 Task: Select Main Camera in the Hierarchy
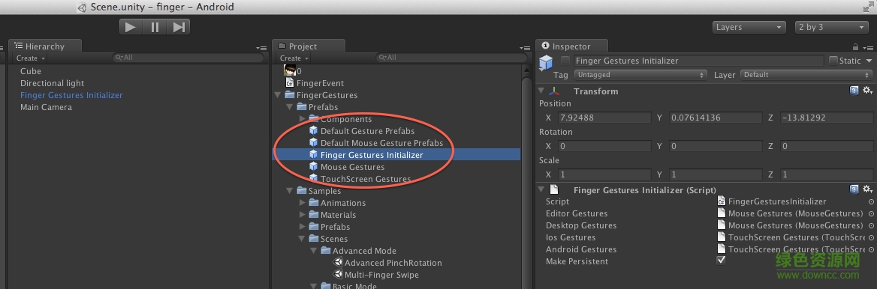coord(46,107)
